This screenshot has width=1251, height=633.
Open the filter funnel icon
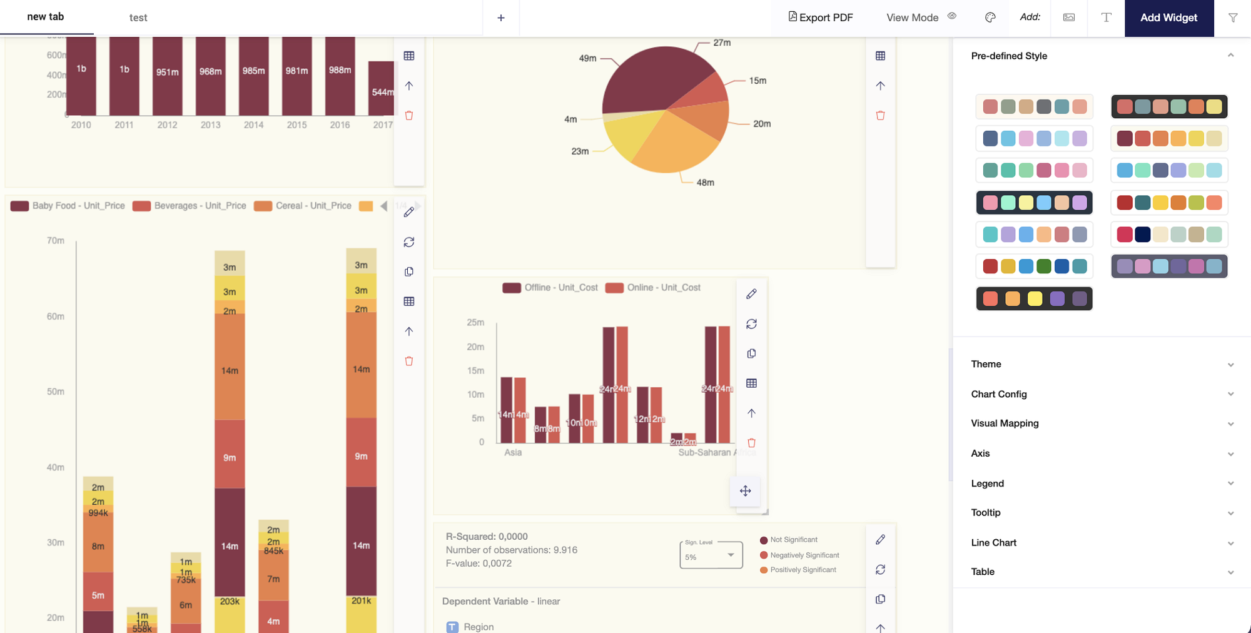[x=1233, y=18]
